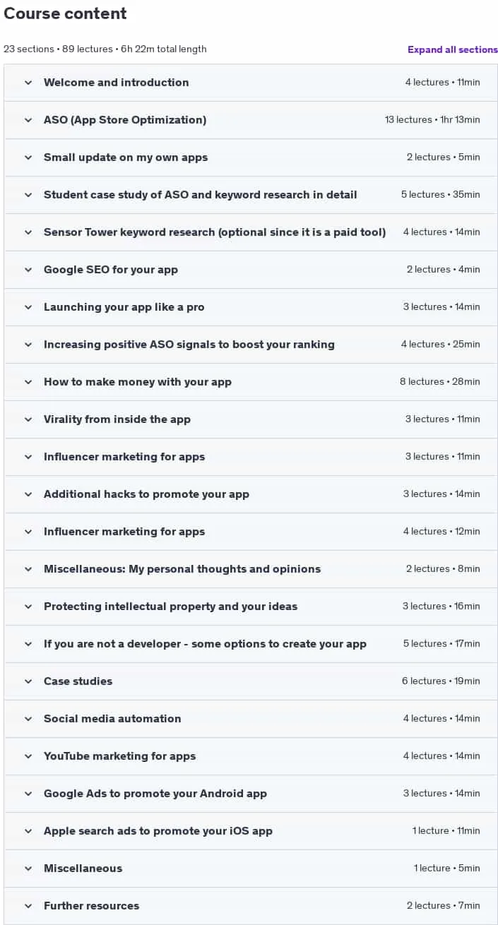This screenshot has height=925, width=498.
Task: Select Miscellaneous: My personal thoughts and opinions title
Action: coord(182,569)
